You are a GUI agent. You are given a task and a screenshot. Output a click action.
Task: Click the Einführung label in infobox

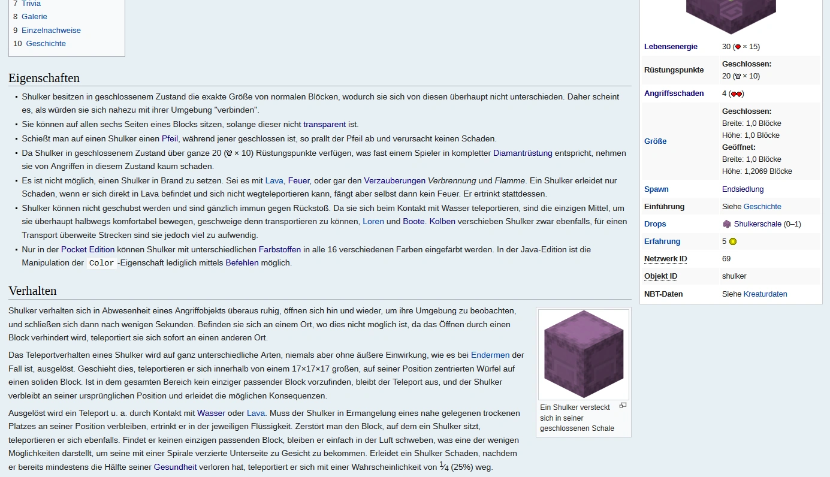click(x=664, y=207)
